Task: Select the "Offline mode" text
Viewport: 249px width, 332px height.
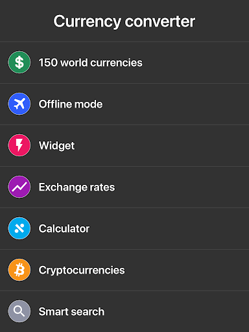Action: (71, 104)
